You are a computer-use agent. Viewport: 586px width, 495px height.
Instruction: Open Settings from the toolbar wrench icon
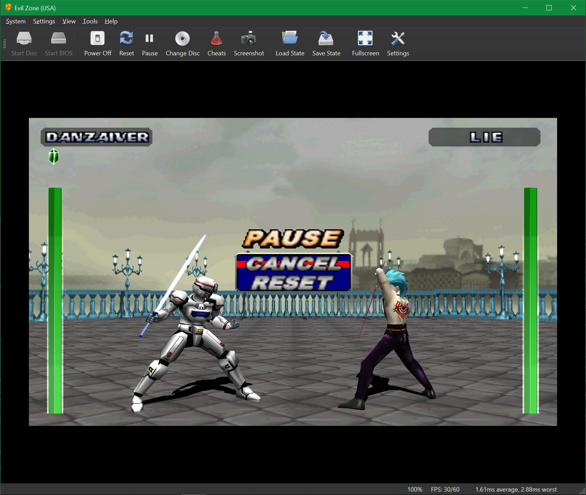tap(398, 43)
